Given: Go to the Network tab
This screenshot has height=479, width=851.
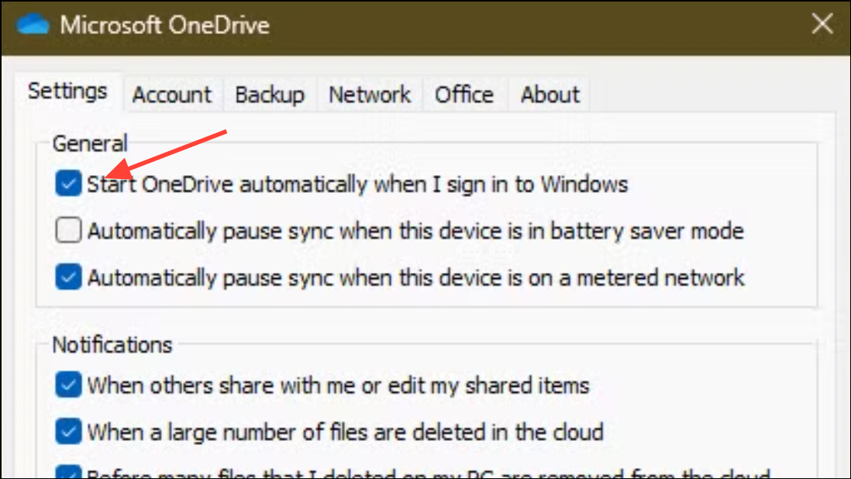Looking at the screenshot, I should pos(370,95).
